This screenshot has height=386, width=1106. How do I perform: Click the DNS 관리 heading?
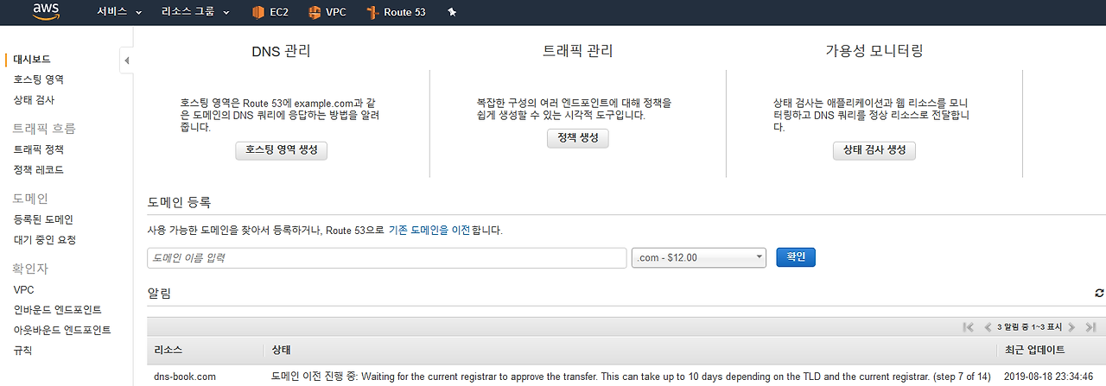(x=281, y=51)
